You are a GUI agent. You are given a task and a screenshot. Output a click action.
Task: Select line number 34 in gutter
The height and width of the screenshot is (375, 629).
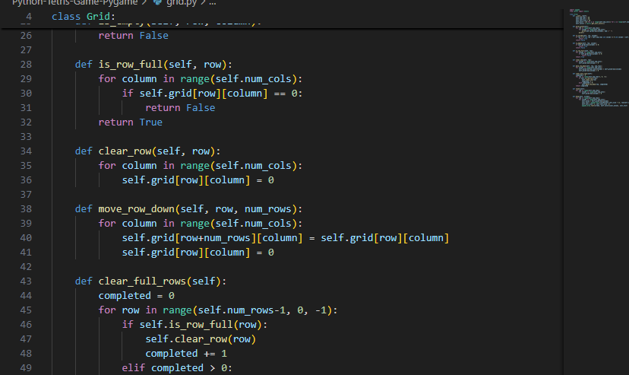pos(26,151)
